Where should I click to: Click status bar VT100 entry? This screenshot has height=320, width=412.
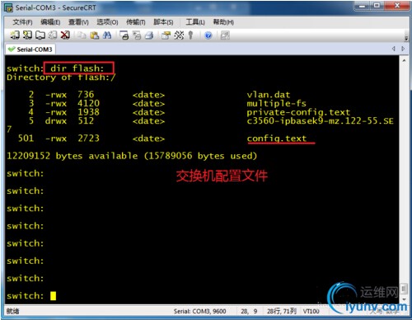pyautogui.click(x=311, y=311)
